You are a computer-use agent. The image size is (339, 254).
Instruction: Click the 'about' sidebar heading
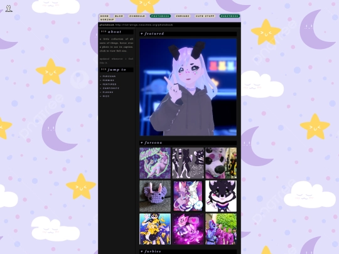(x=117, y=32)
